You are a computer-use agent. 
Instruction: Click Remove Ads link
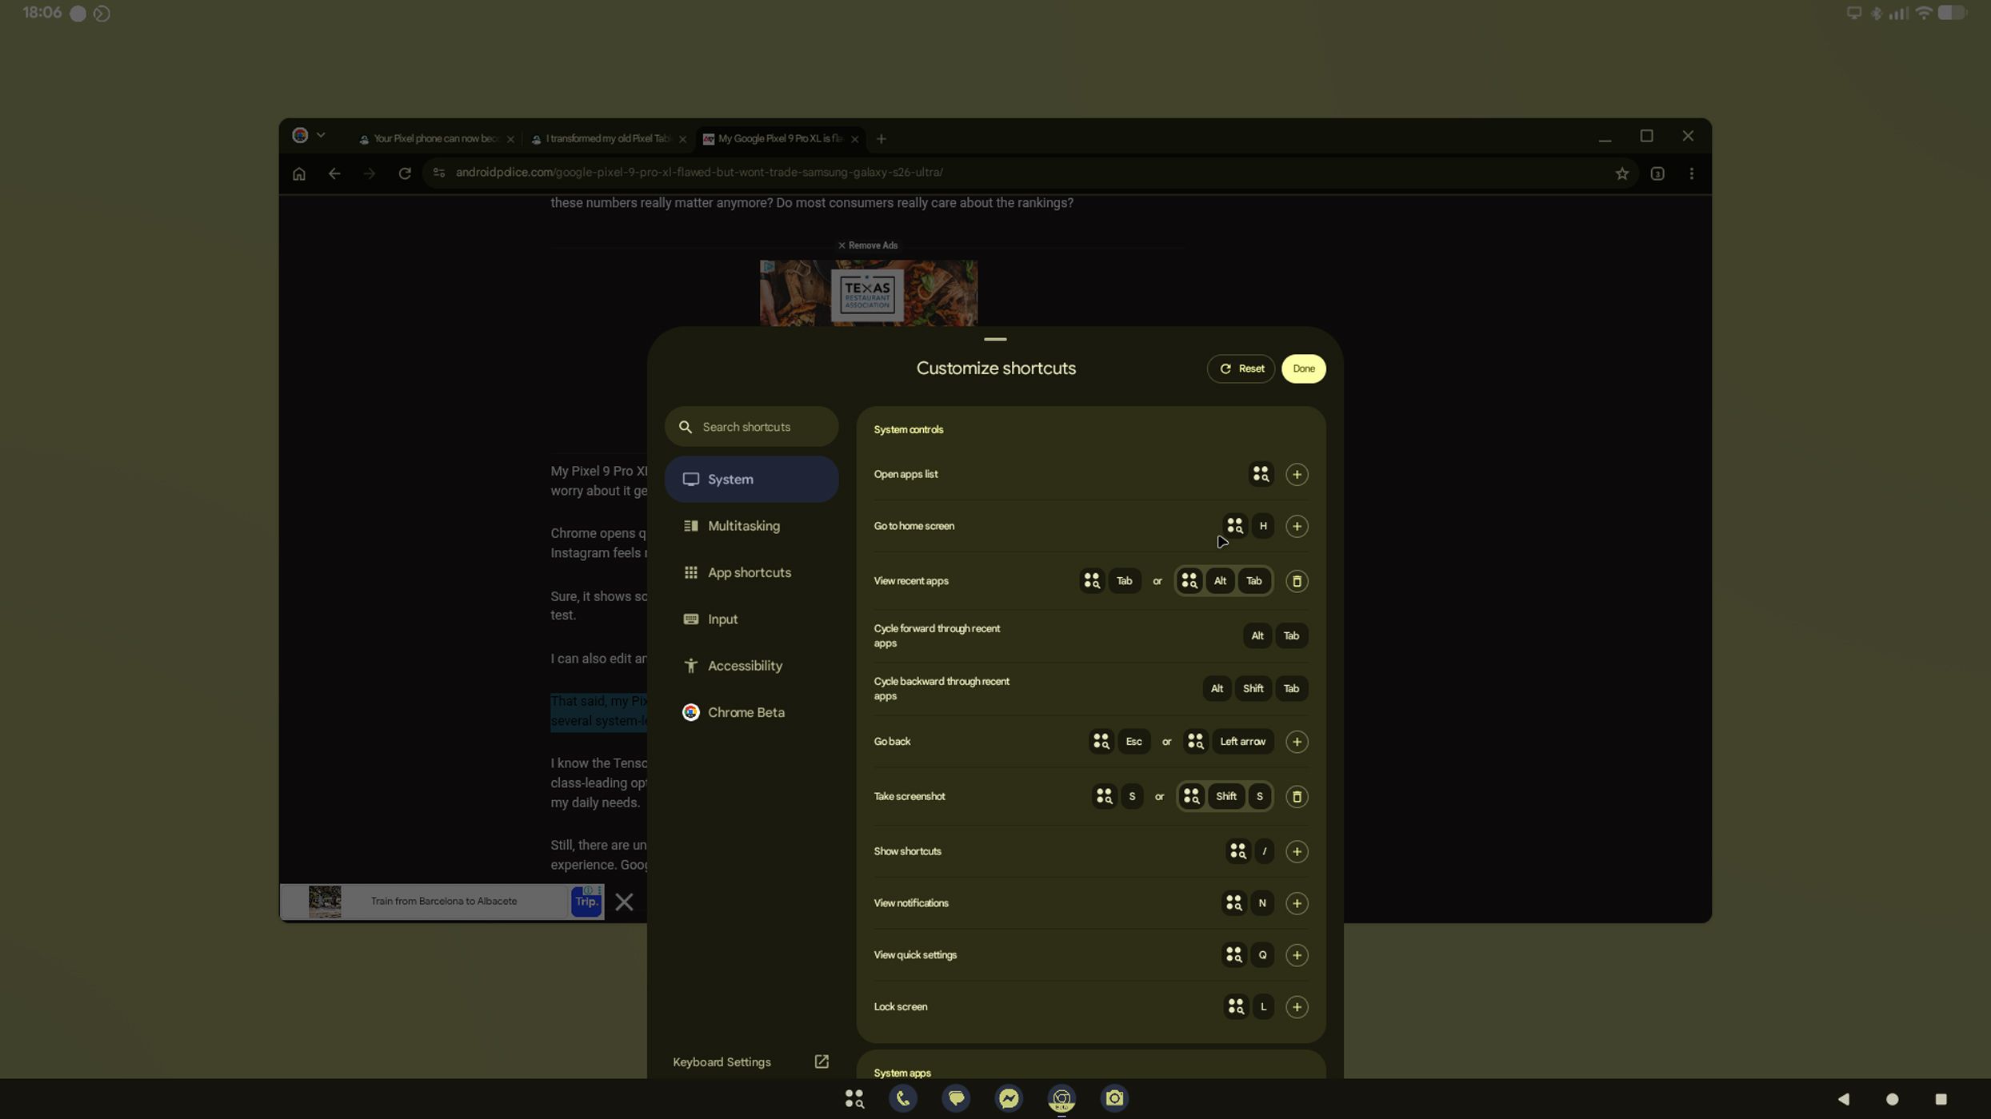coord(867,245)
